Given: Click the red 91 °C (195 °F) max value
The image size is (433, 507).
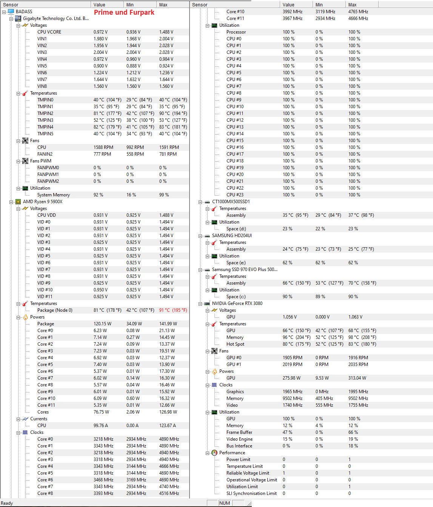Looking at the screenshot, I should tap(173, 310).
